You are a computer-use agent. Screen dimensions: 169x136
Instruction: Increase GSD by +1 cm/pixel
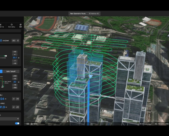(18, 40)
